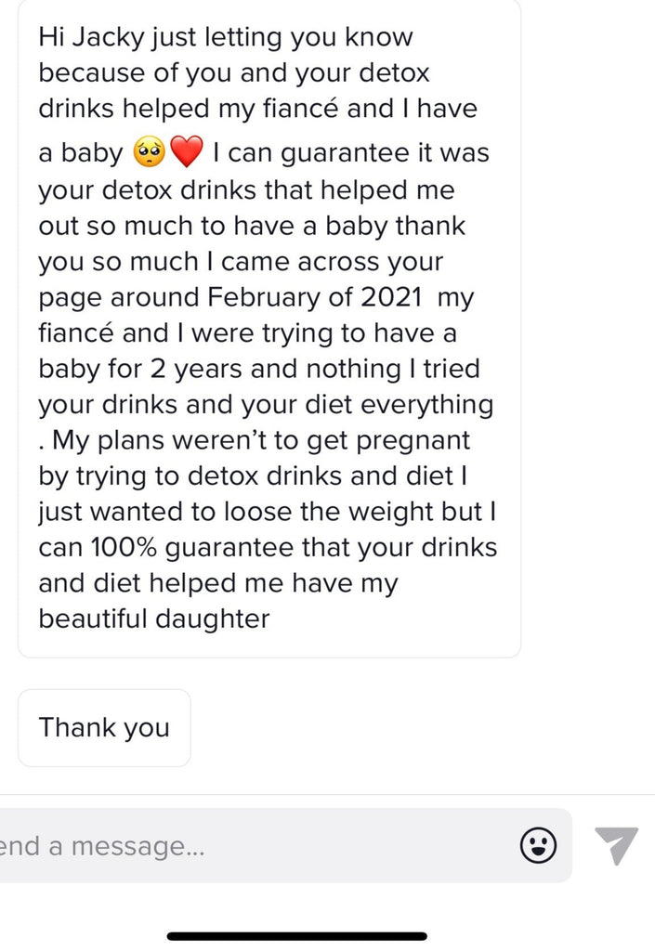Focus the "Send a message..." input field
The image size is (655, 951).
[251, 846]
